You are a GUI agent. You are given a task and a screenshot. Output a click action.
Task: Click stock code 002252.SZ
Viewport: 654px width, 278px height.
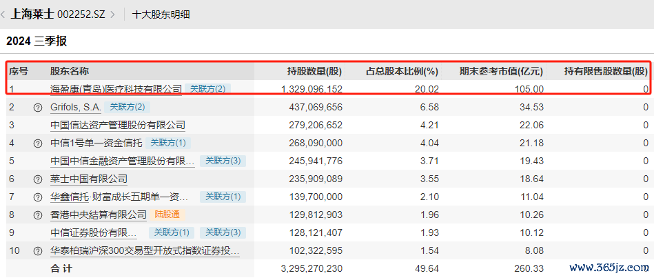(82, 14)
